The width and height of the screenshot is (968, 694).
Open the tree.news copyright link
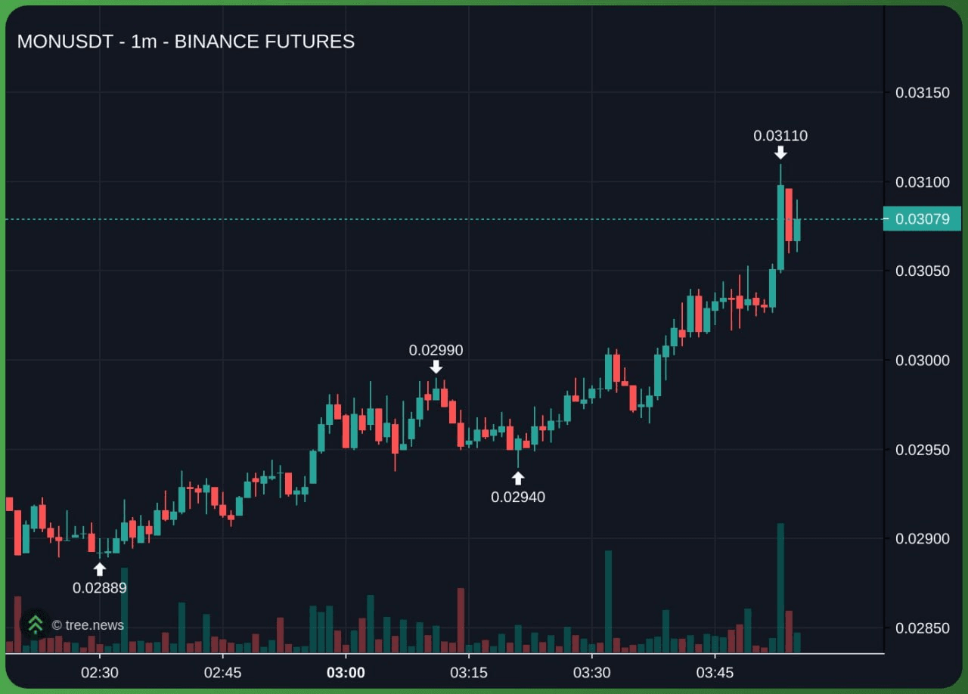(x=88, y=625)
